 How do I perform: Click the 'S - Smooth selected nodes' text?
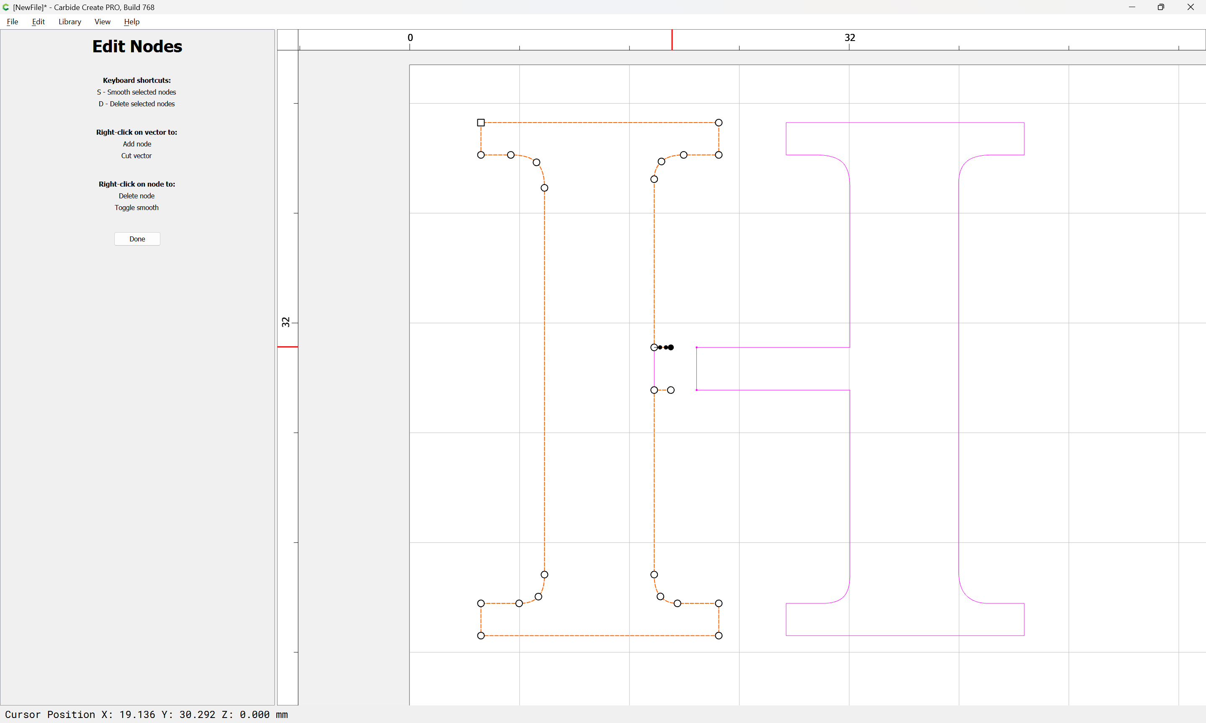point(137,92)
